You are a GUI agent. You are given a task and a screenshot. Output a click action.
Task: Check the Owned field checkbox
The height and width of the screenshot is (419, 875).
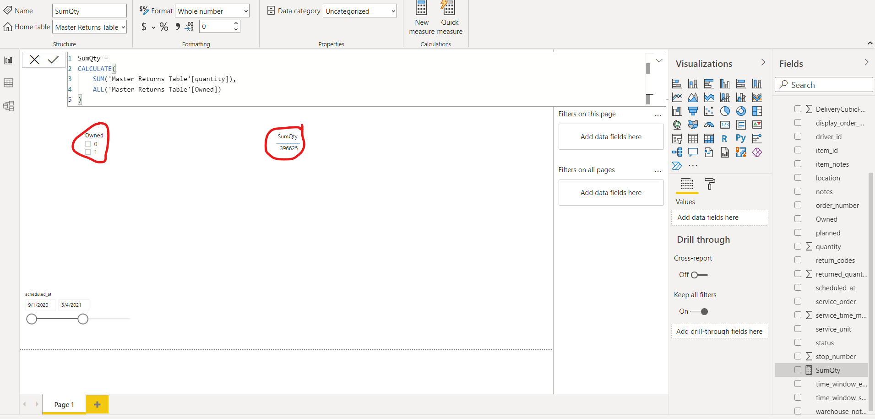[x=798, y=219]
